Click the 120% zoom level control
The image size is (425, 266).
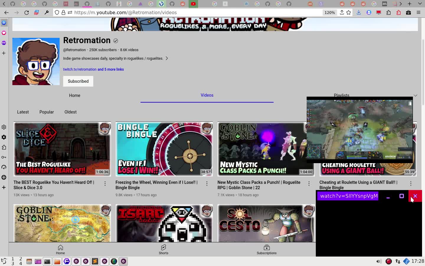330,12
